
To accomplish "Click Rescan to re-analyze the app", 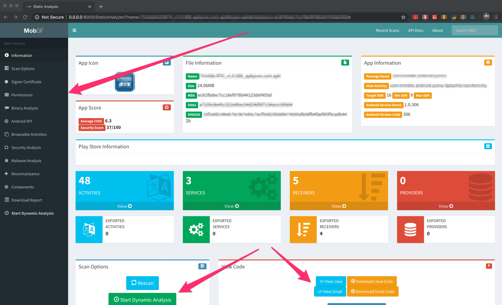I will [x=142, y=283].
